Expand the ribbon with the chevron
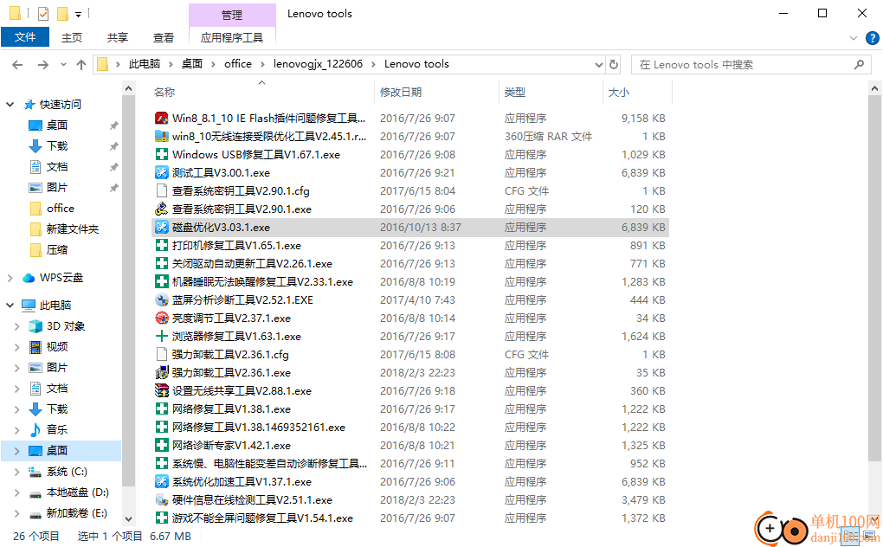The width and height of the screenshot is (883, 547). point(854,38)
